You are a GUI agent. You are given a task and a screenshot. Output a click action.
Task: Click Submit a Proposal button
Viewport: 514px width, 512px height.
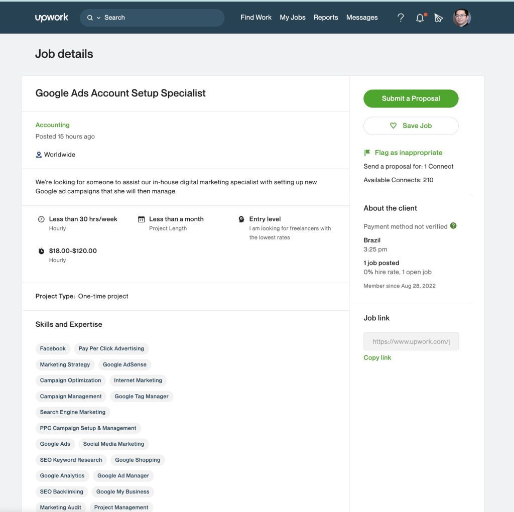coord(411,98)
